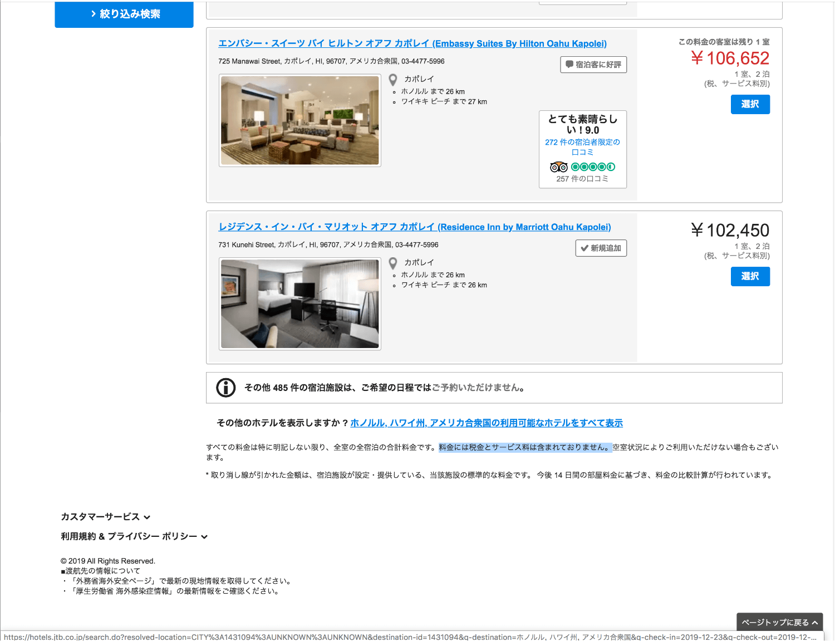Click the 257 件の口コミ TripAdvisor review count
This screenshot has height=641, width=835.
click(x=582, y=179)
